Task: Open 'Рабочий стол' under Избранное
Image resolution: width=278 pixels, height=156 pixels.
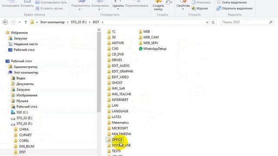Action: pyautogui.click(x=21, y=50)
